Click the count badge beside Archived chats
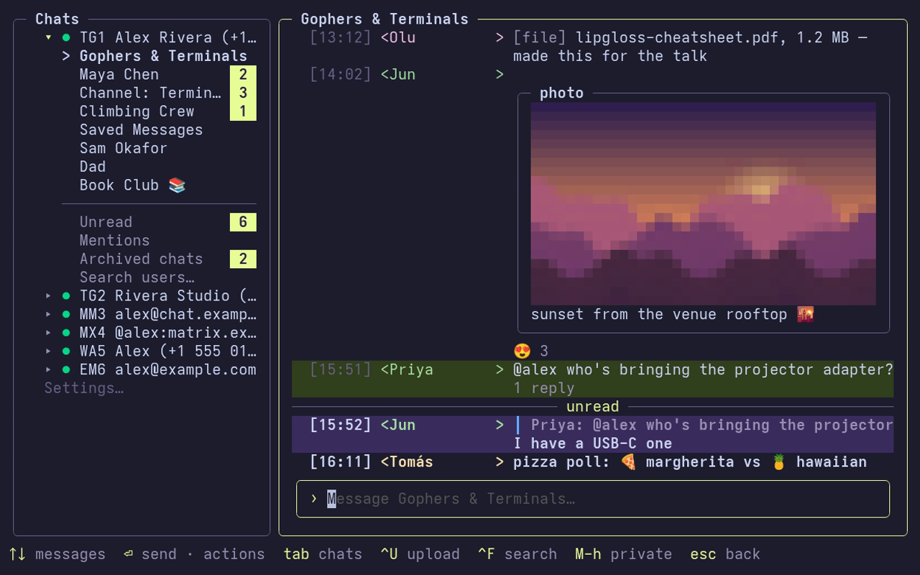Screen dimensions: 920x575 pyautogui.click(x=243, y=259)
